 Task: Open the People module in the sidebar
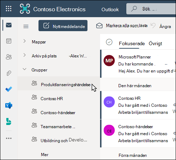tap(9, 57)
